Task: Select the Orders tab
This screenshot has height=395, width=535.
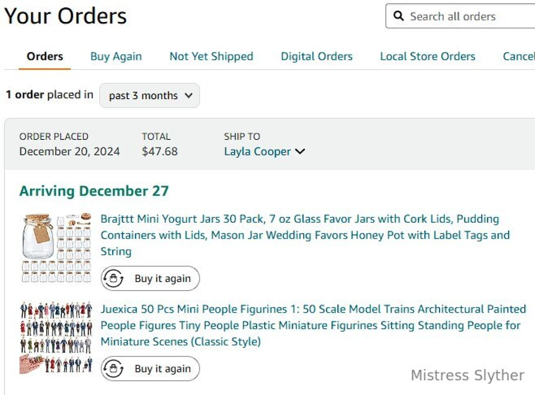Action: pyautogui.click(x=45, y=56)
